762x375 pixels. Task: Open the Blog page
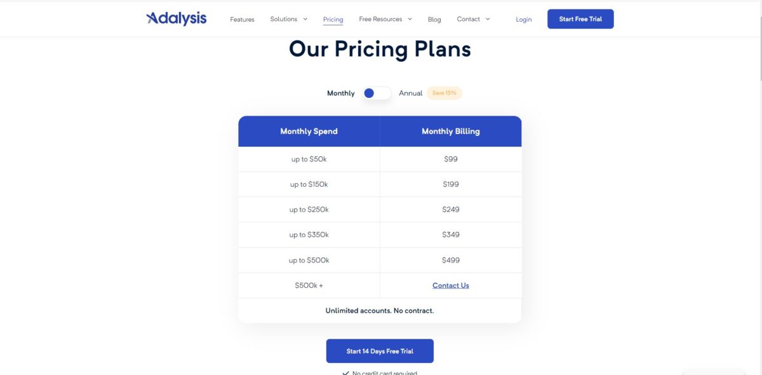point(434,20)
